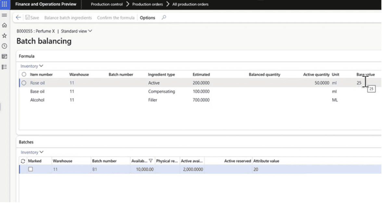Click the back arrow in the toolbar
The image size is (382, 209).
pyautogui.click(x=19, y=18)
